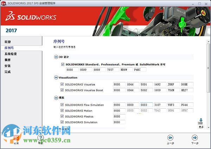Screen dimensions: 211x149
Task: Click the Simulation serial field 9000
Action: (119, 122)
